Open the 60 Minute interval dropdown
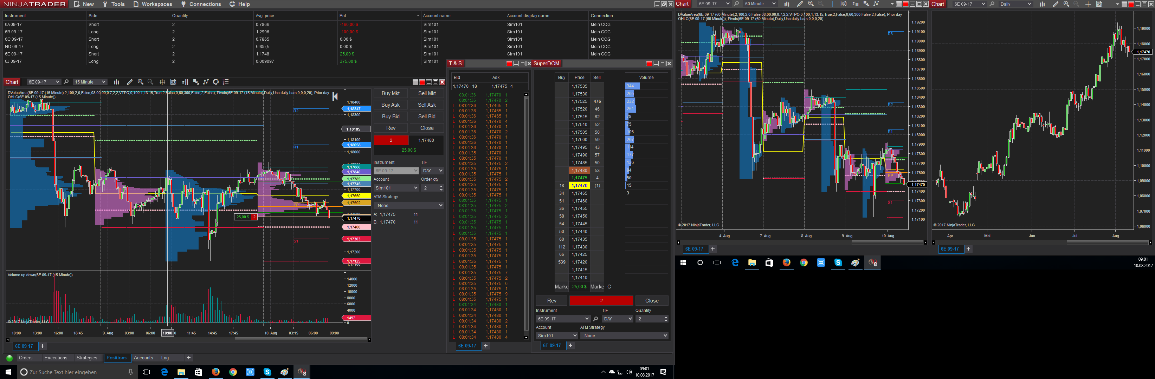Screen dimensions: 1155x379 click(x=760, y=4)
